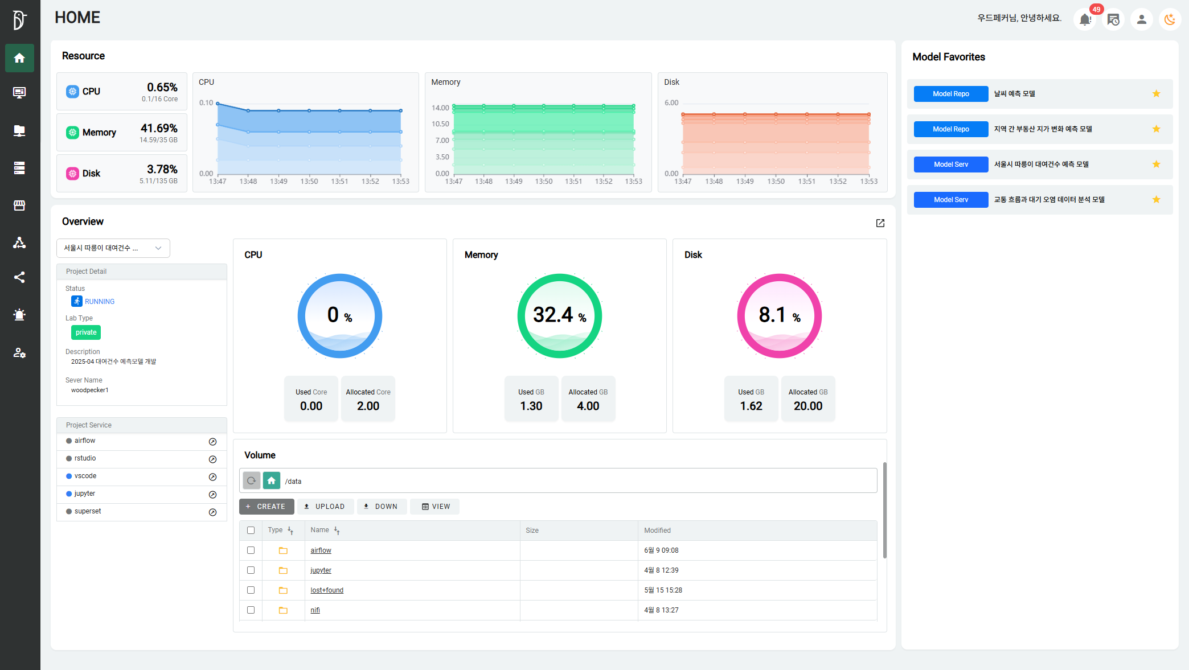Viewport: 1189px width, 670px height.
Task: Select all files header checkbox
Action: (x=251, y=531)
